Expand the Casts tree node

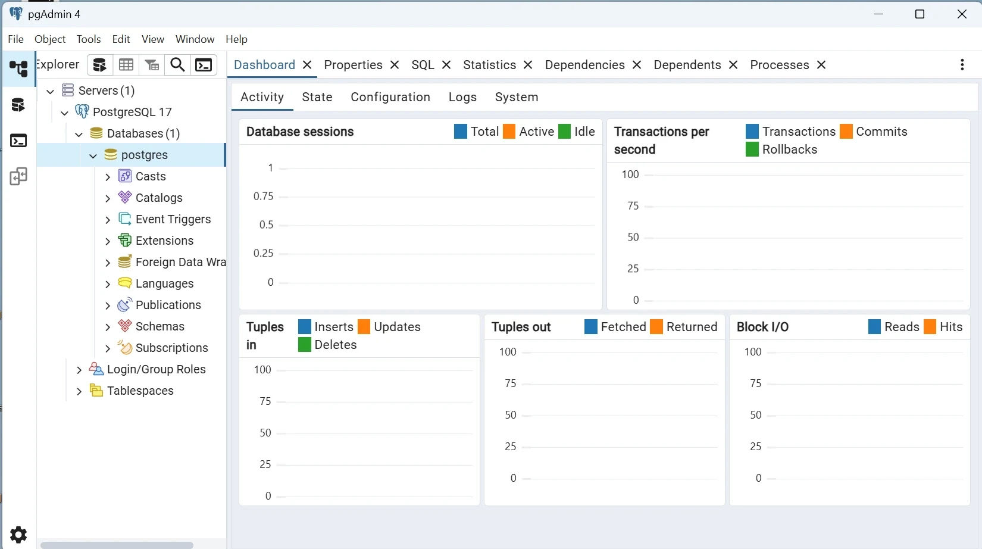coord(108,177)
